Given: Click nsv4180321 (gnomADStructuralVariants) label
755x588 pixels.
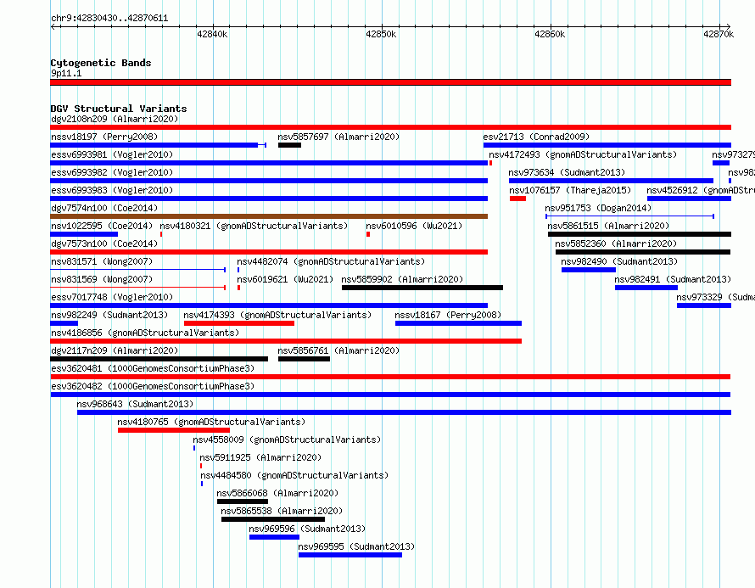Looking at the screenshot, I should point(254,226).
